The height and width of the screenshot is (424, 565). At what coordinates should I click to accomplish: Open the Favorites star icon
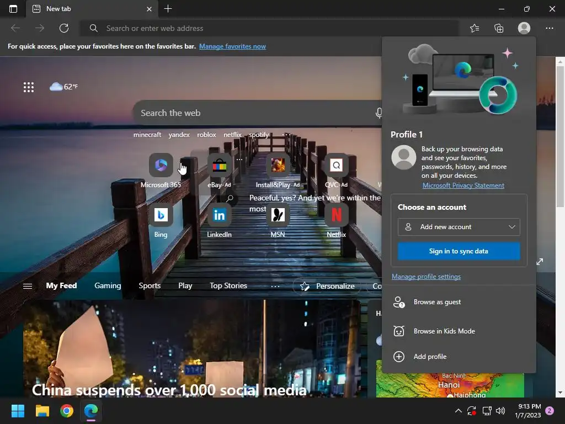point(475,28)
